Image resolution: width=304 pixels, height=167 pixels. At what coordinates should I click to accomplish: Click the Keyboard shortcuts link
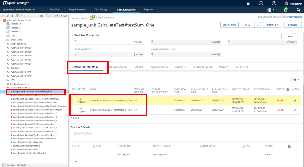coord(16,165)
